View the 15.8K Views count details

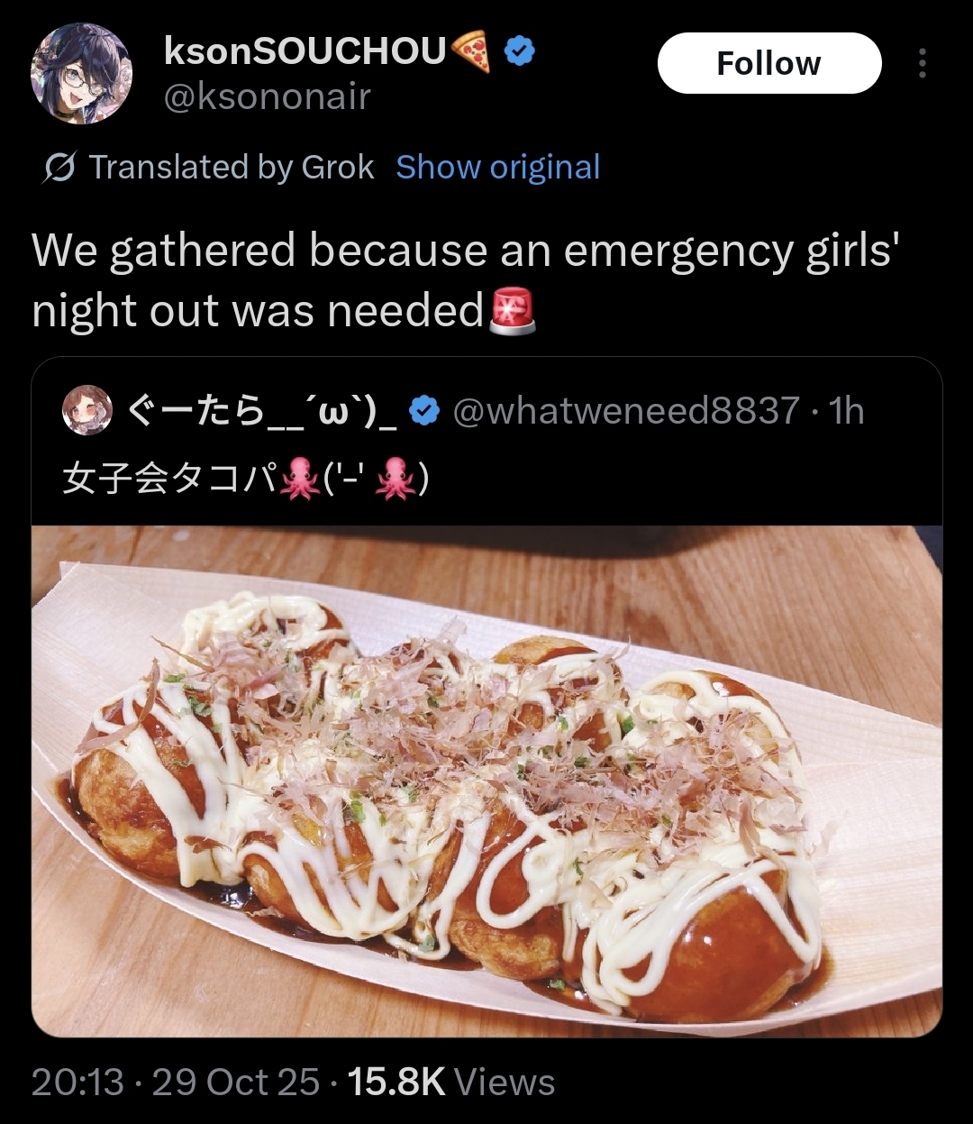pos(451,1082)
